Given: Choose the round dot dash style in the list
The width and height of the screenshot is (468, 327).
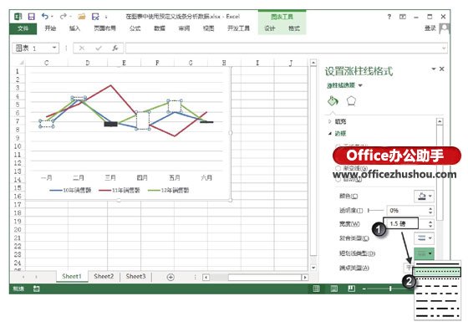Looking at the screenshot, I should (437, 272).
